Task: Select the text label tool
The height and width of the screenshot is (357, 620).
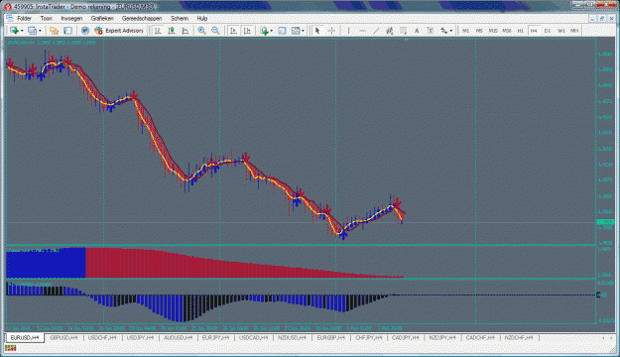Action: [x=431, y=31]
